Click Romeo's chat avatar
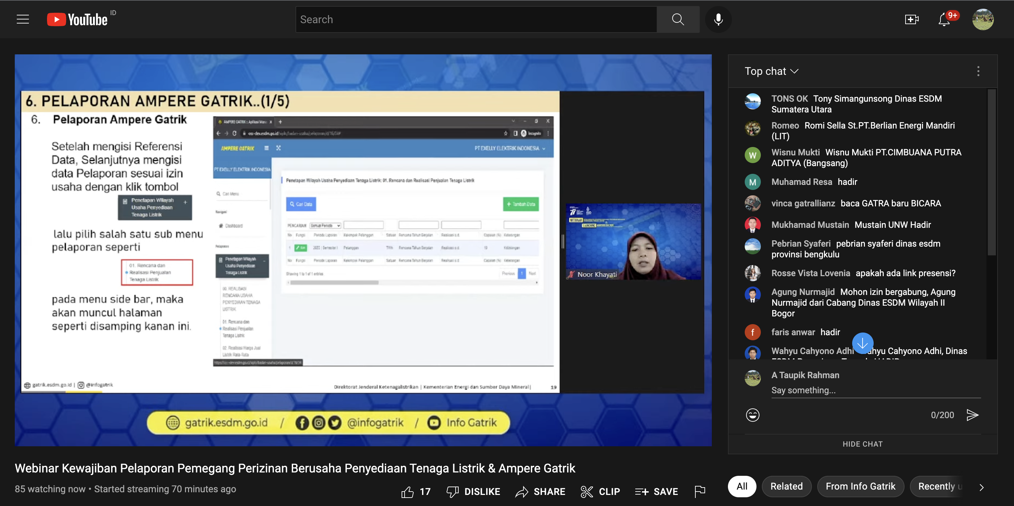 pos(752,128)
